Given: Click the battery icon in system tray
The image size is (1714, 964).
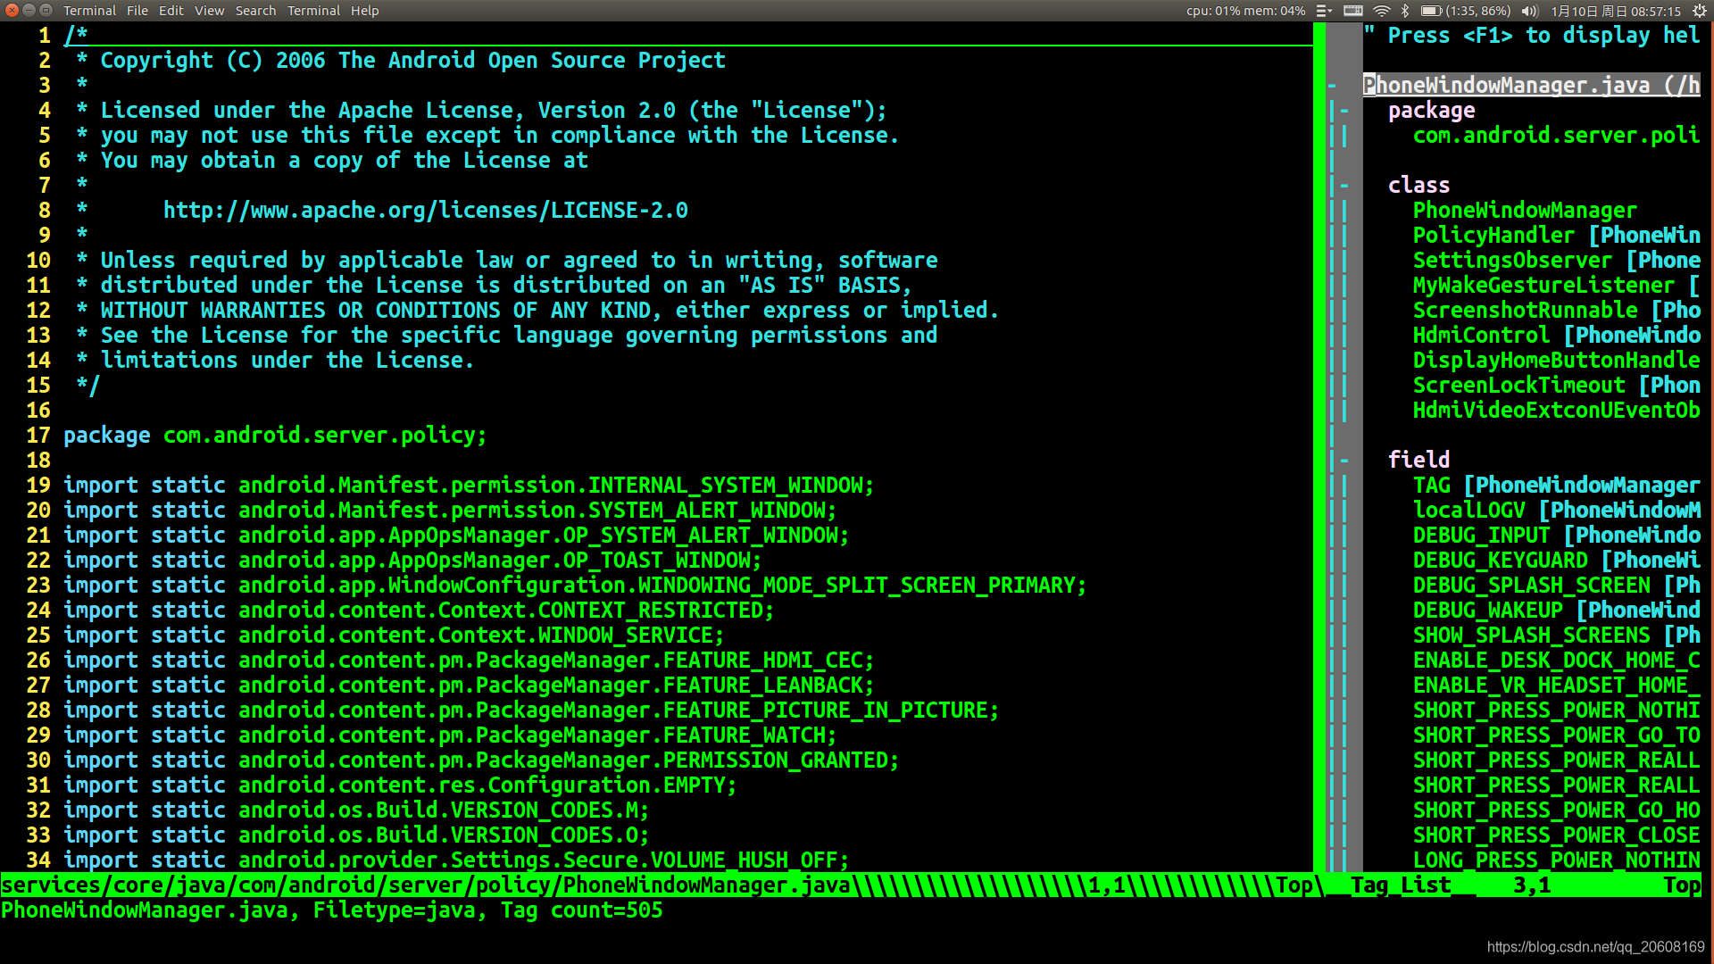Looking at the screenshot, I should [x=1429, y=11].
